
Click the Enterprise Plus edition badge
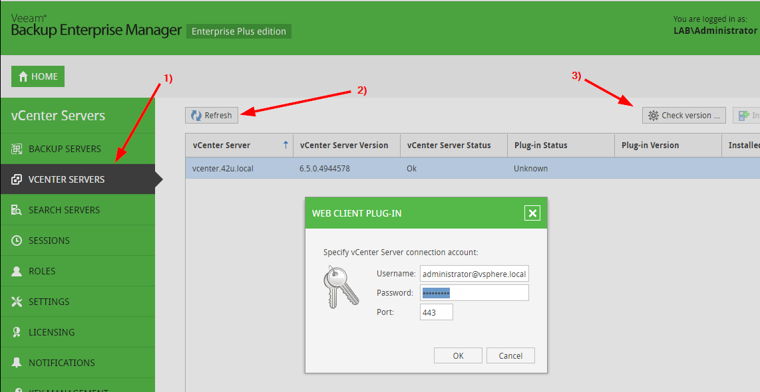[239, 31]
